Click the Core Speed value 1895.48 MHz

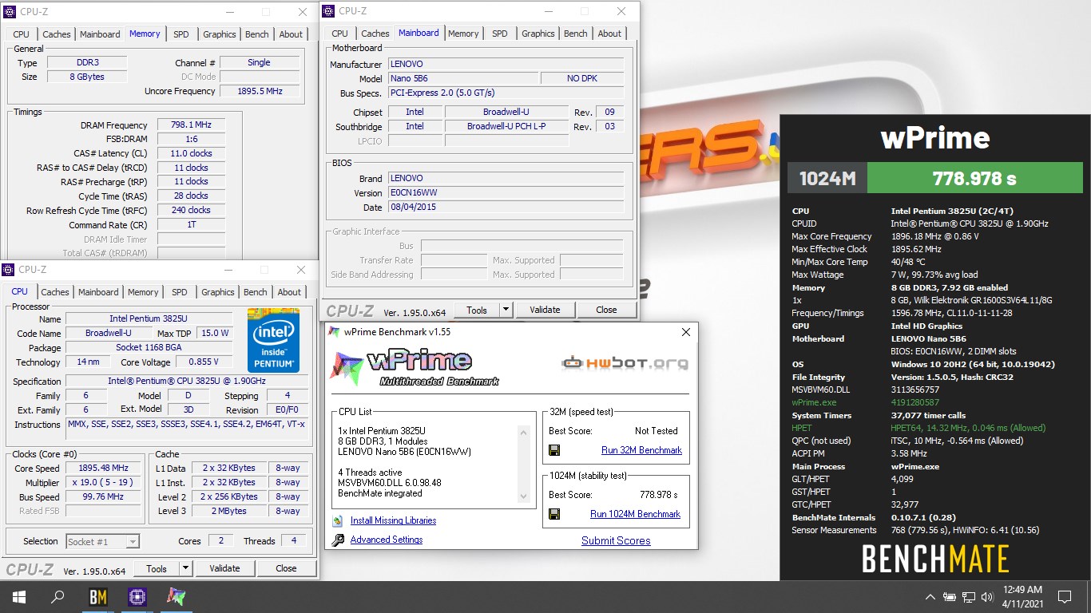click(x=104, y=468)
